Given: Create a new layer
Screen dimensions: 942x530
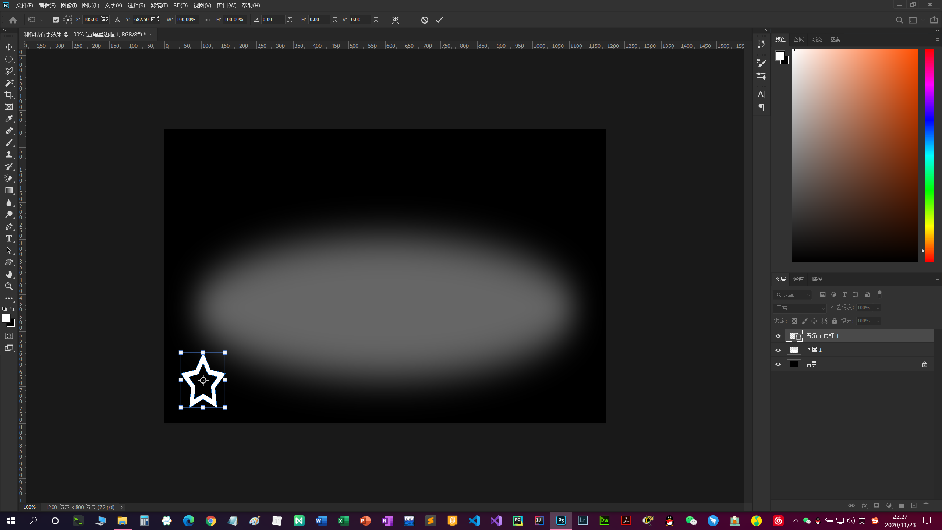Looking at the screenshot, I should pos(914,505).
